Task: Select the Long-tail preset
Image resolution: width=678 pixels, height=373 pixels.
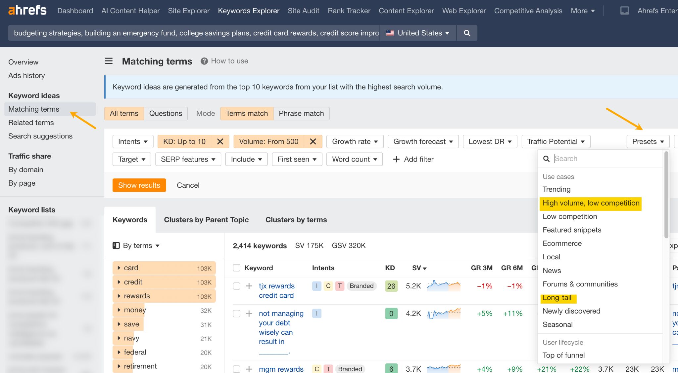Action: point(558,298)
